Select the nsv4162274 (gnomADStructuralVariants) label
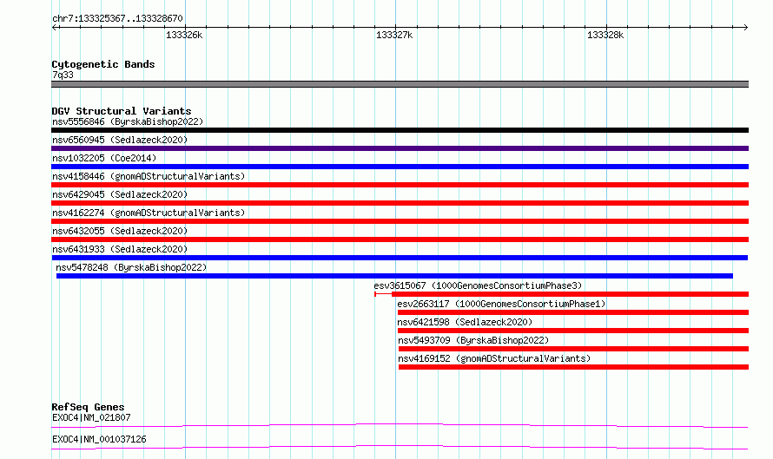 click(149, 213)
